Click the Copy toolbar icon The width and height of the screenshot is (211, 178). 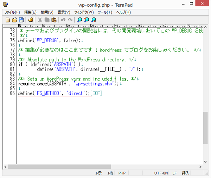tap(47, 20)
